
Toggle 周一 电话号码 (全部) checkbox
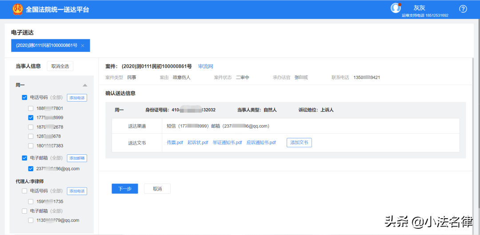(24, 98)
